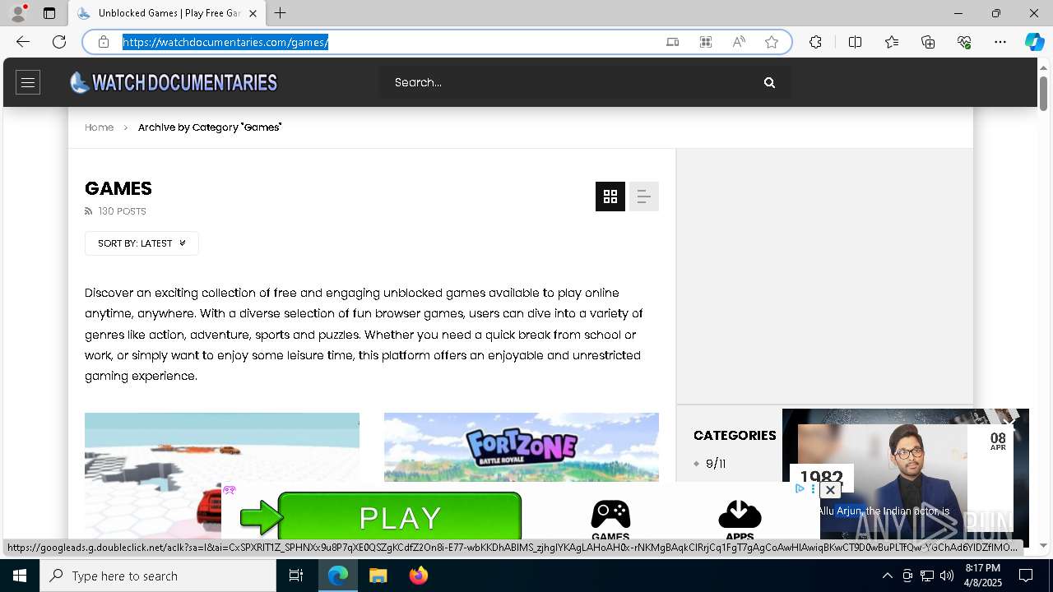
Task: Start Read Aloud from address bar
Action: point(739,42)
